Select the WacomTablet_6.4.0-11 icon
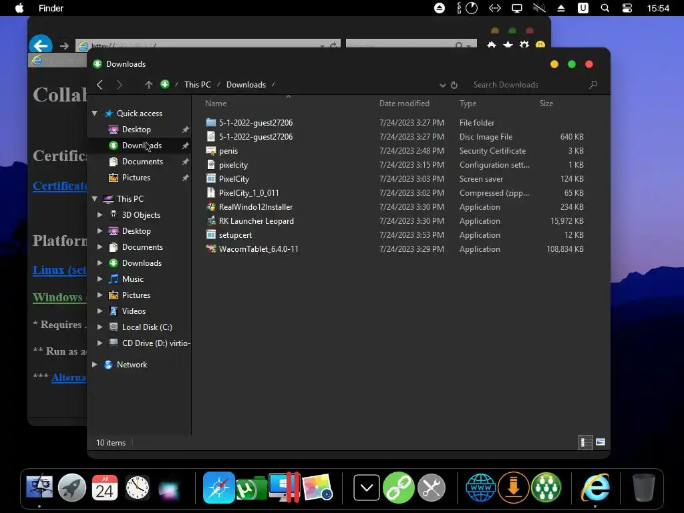Viewport: 684px width, 513px height. tap(210, 248)
